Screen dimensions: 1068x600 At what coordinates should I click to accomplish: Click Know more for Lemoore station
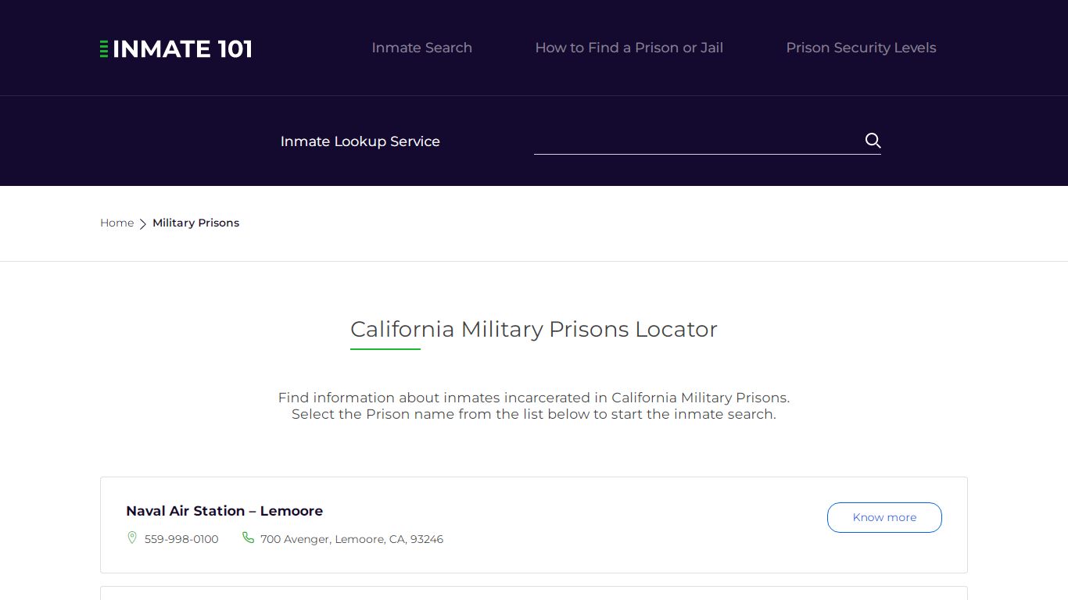coord(884,517)
